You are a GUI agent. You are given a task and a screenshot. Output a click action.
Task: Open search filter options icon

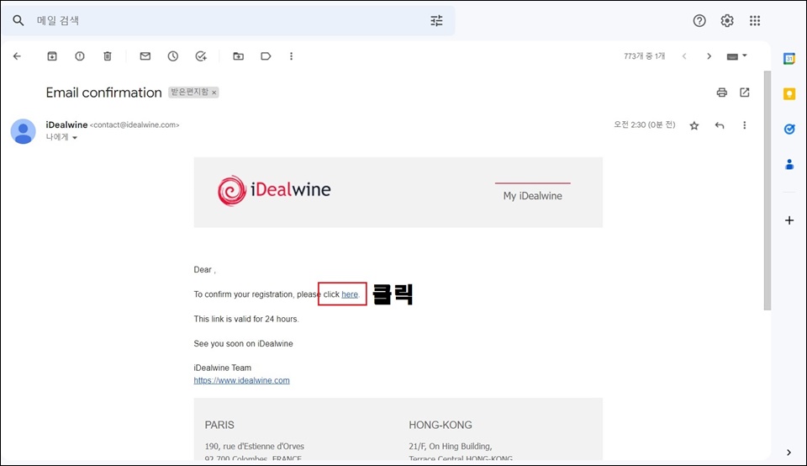tap(436, 20)
